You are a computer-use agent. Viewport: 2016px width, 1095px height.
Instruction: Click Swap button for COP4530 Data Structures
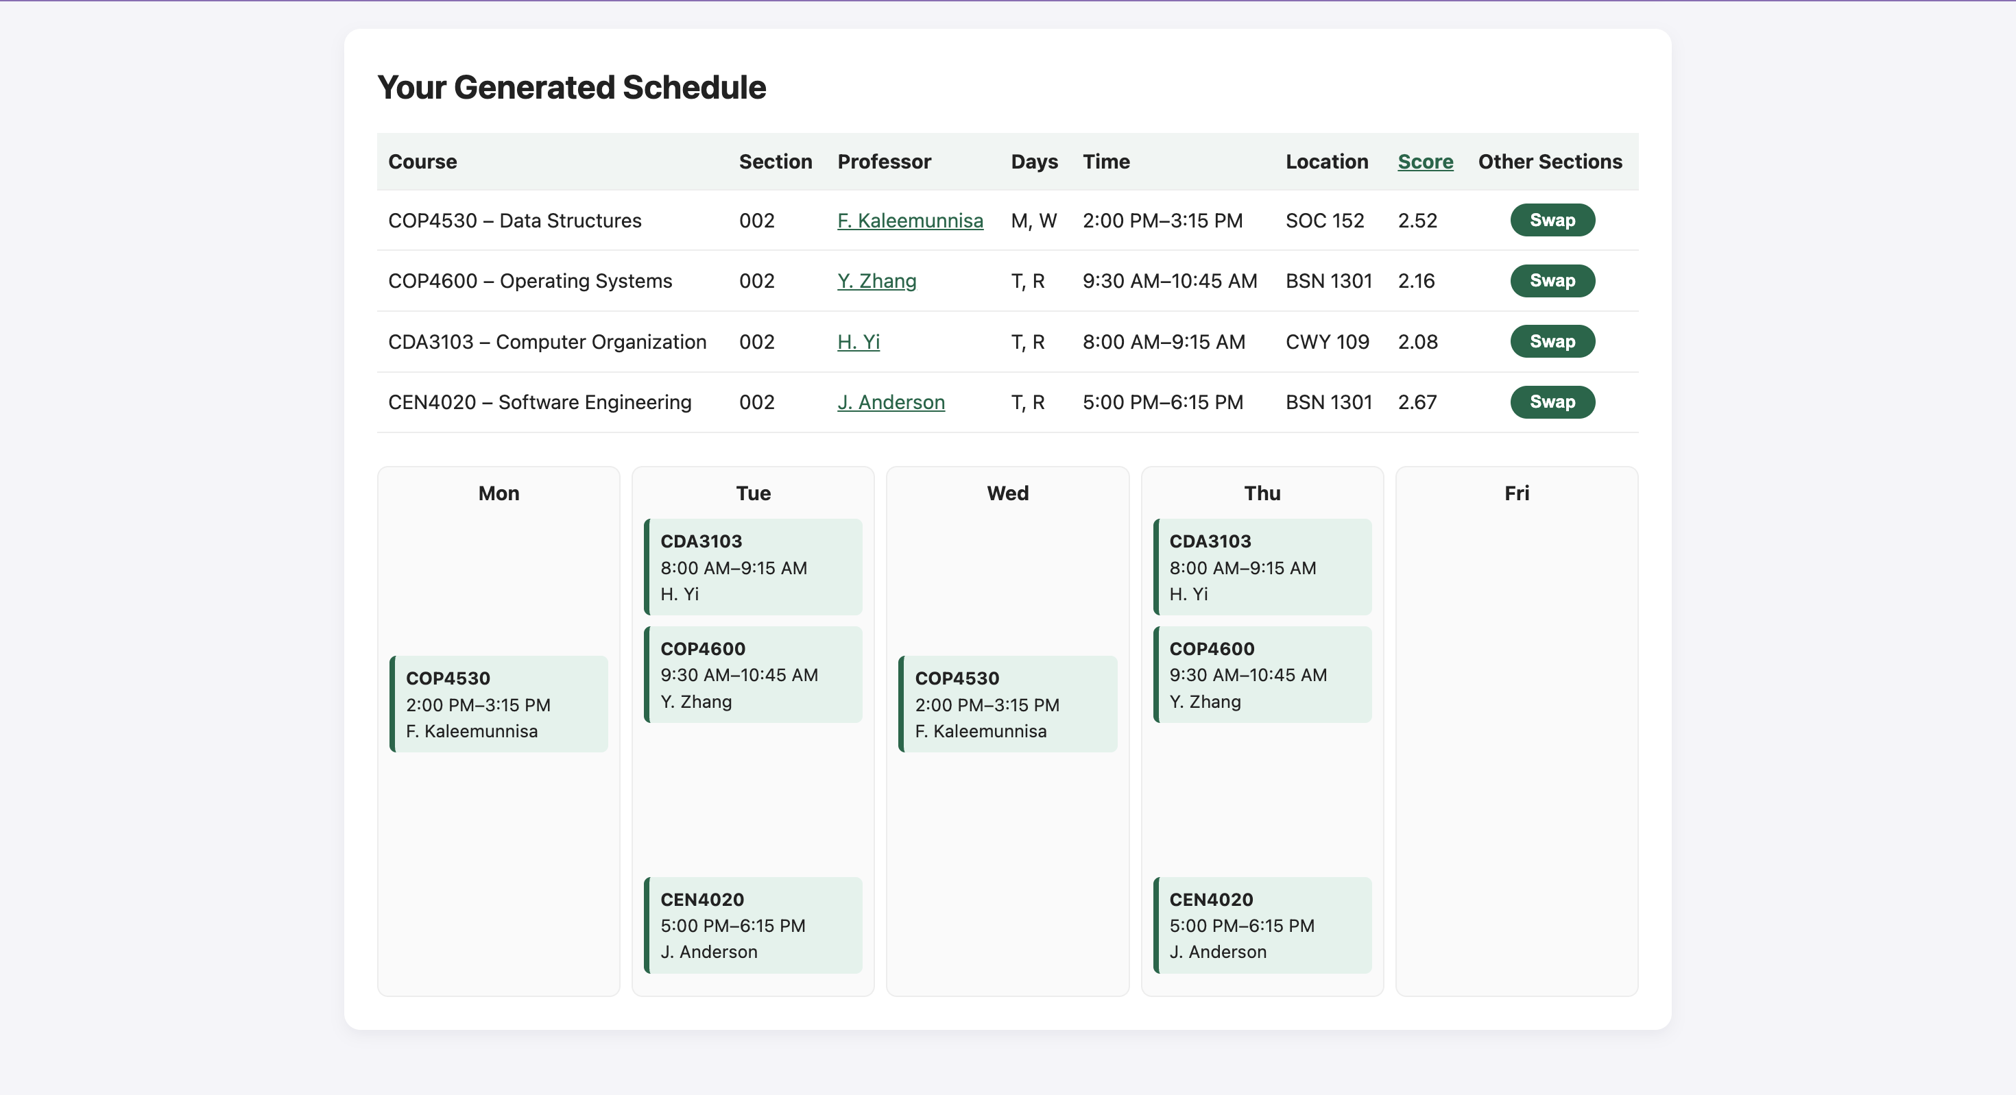(x=1552, y=221)
